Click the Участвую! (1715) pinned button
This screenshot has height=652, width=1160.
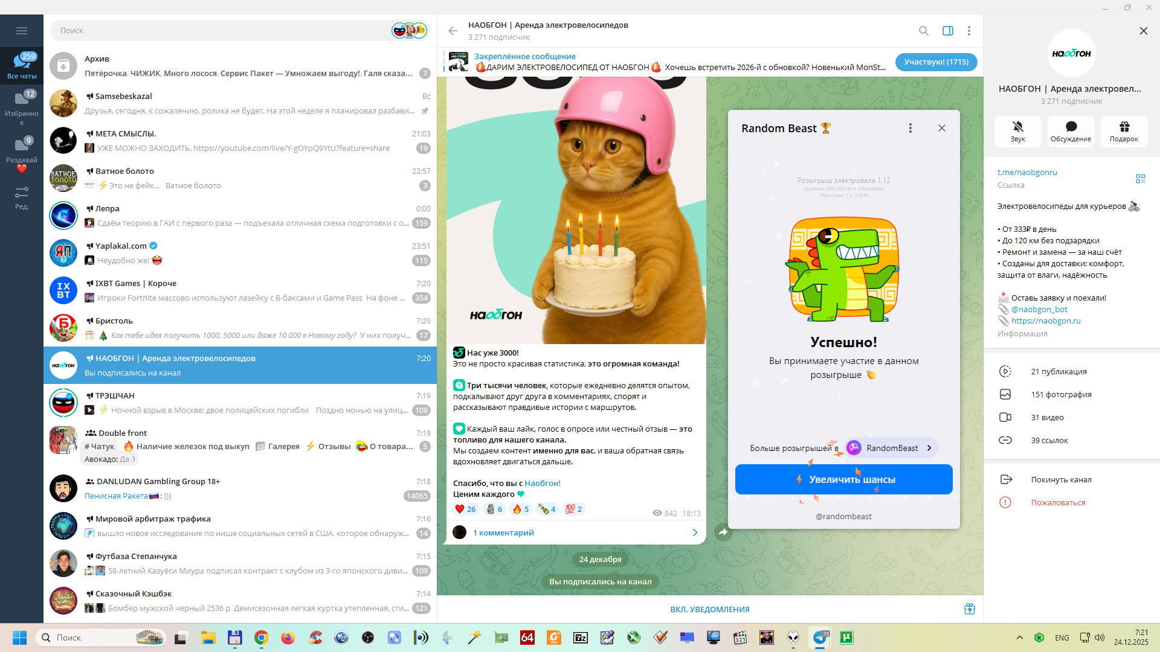[x=936, y=62]
